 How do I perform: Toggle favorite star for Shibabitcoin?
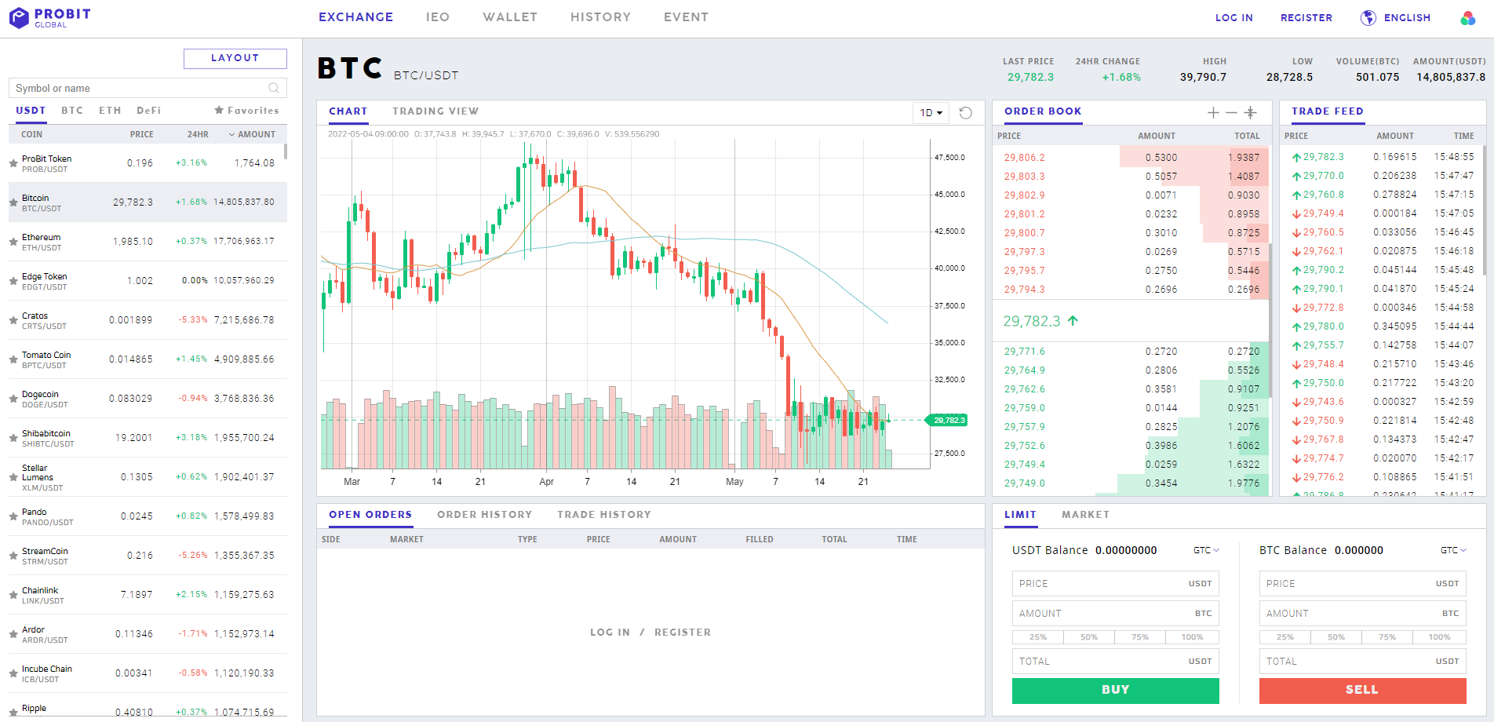(13, 438)
